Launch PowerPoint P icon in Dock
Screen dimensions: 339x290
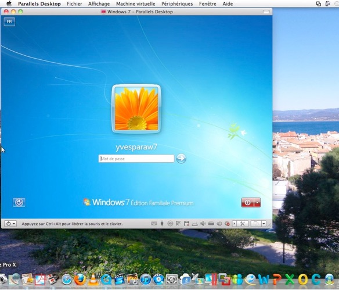pyautogui.click(x=277, y=280)
